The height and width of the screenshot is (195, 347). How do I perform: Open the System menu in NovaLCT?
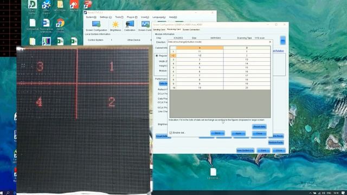tap(91, 17)
